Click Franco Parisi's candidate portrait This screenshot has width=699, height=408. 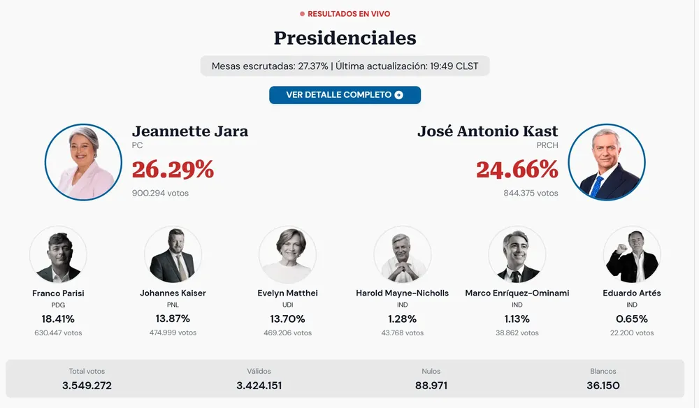click(58, 254)
